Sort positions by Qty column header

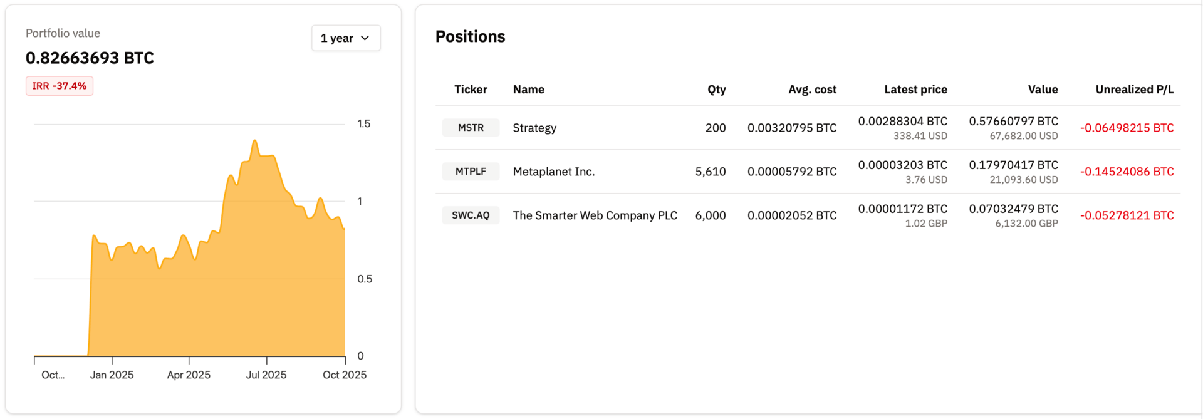click(716, 90)
